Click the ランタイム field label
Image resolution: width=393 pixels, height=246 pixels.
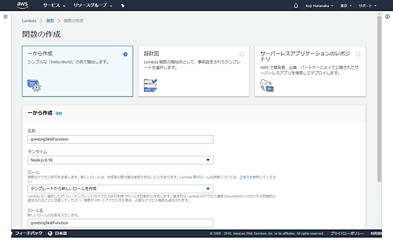37,152
